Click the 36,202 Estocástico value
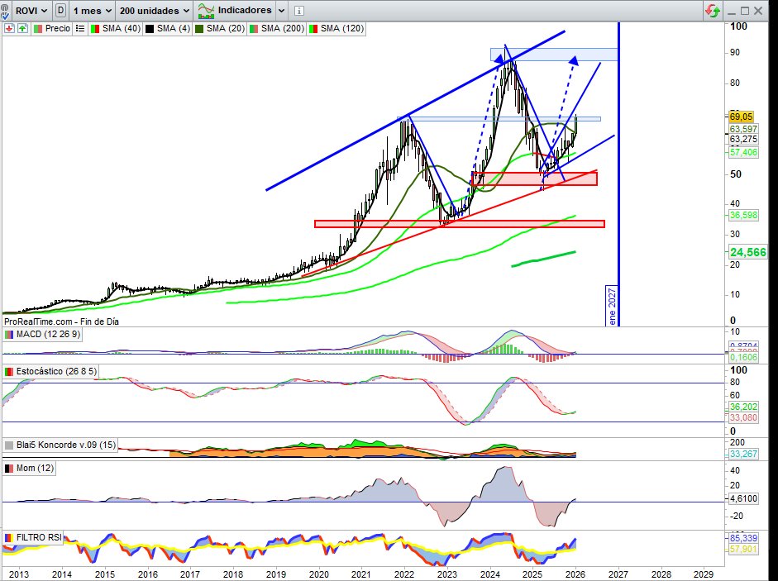 coord(743,407)
